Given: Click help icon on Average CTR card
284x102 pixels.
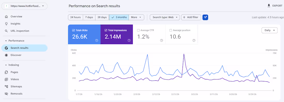Looking at the screenshot, I should coord(161,40).
